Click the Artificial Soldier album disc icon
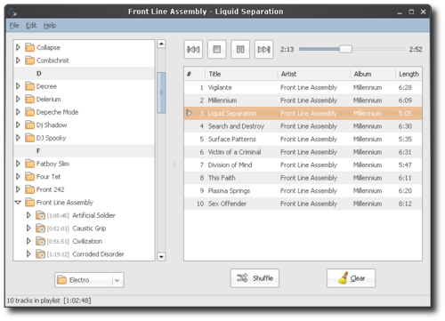445x321 pixels. tap(41, 215)
